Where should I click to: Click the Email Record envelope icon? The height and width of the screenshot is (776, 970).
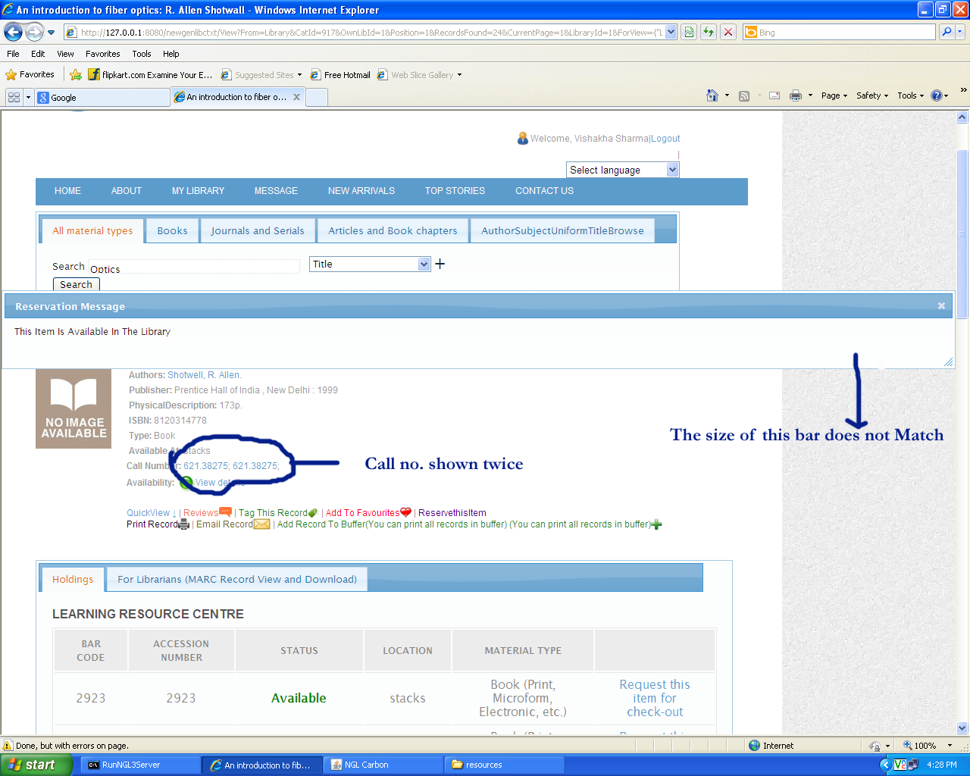tap(261, 524)
